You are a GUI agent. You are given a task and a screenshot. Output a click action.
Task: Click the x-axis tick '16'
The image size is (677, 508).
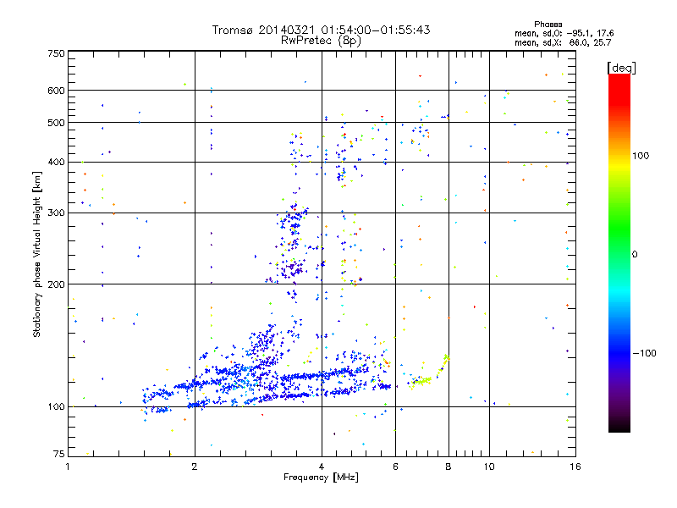(575, 467)
